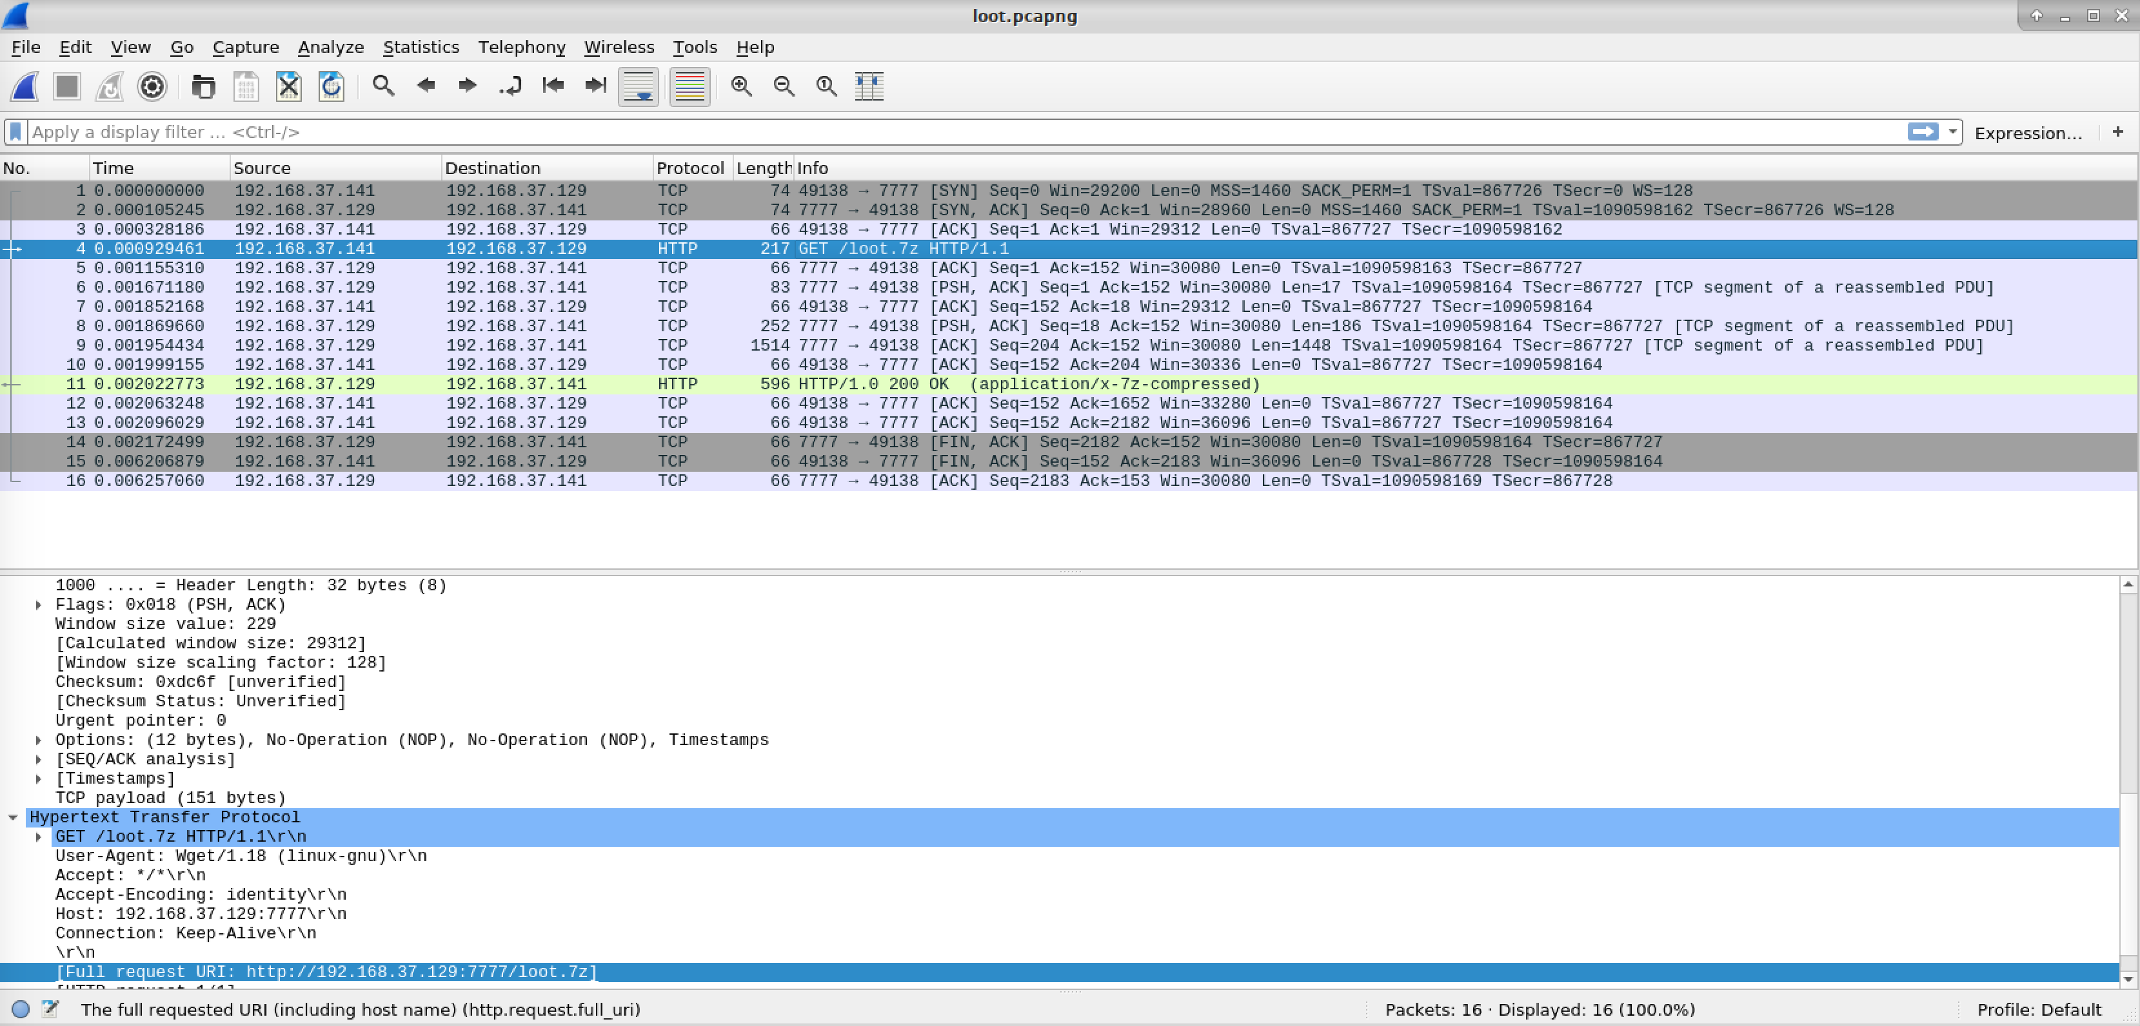
Task: Zoom in main window text
Action: coord(742,86)
